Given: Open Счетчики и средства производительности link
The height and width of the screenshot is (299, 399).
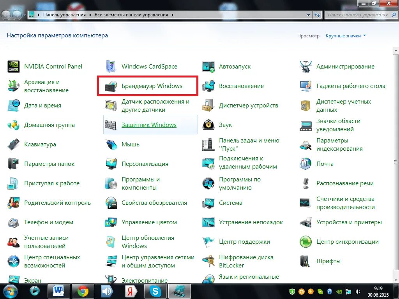Looking at the screenshot, I should coord(346,203).
